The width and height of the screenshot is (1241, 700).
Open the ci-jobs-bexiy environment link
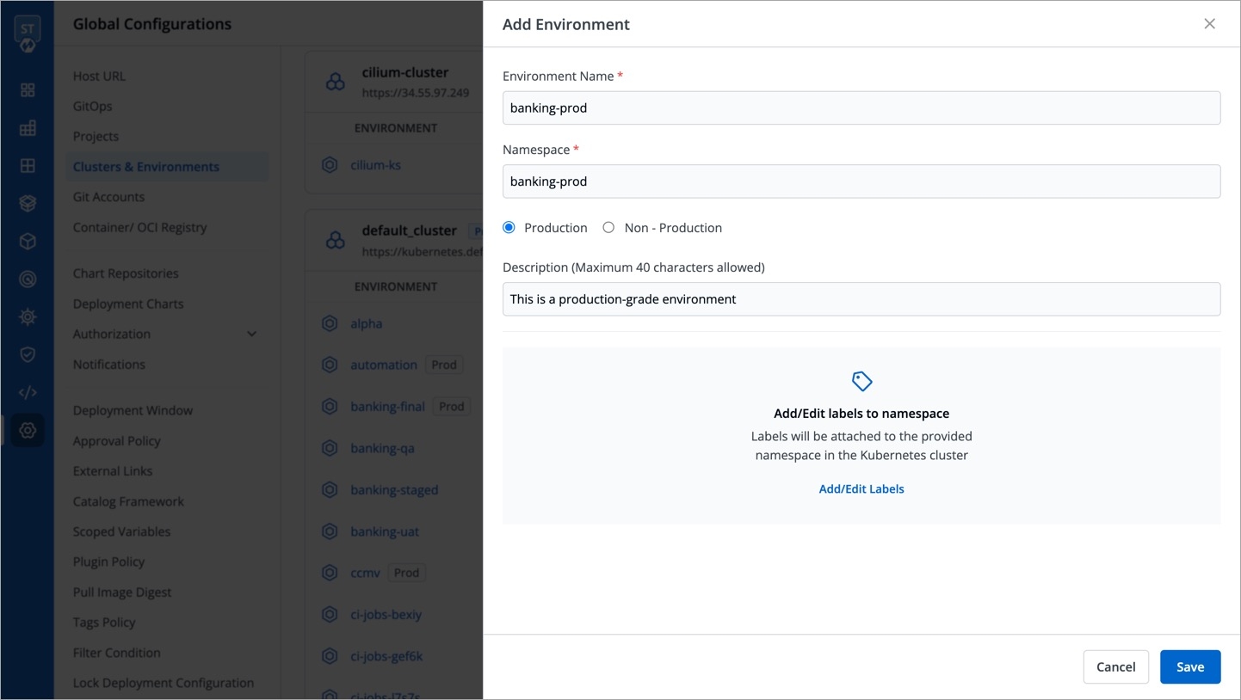pos(386,614)
